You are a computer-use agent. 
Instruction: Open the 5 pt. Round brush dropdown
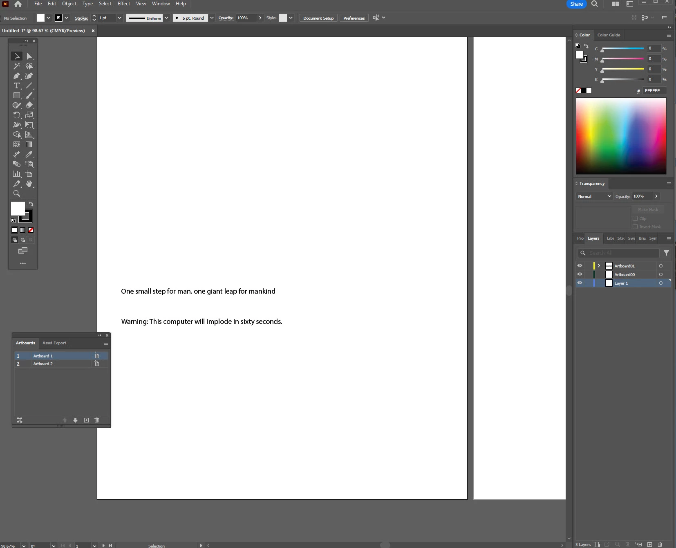click(212, 18)
